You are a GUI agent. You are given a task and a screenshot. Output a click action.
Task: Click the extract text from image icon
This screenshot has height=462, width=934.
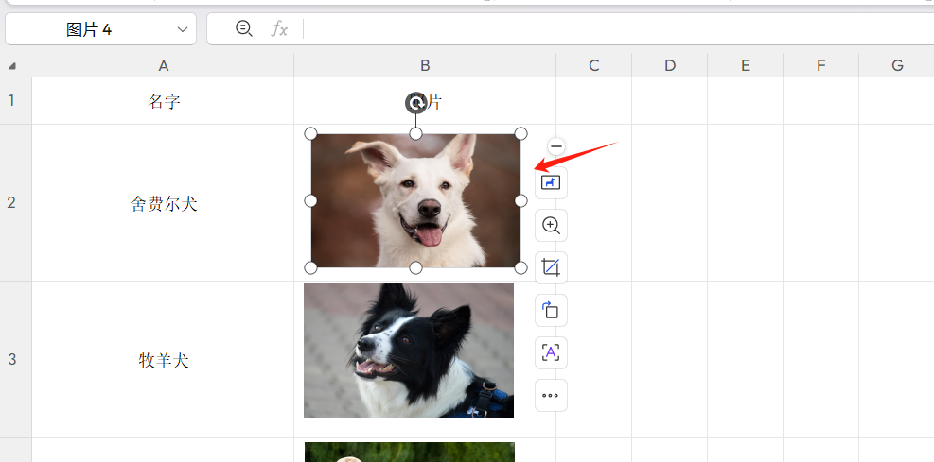(x=551, y=352)
